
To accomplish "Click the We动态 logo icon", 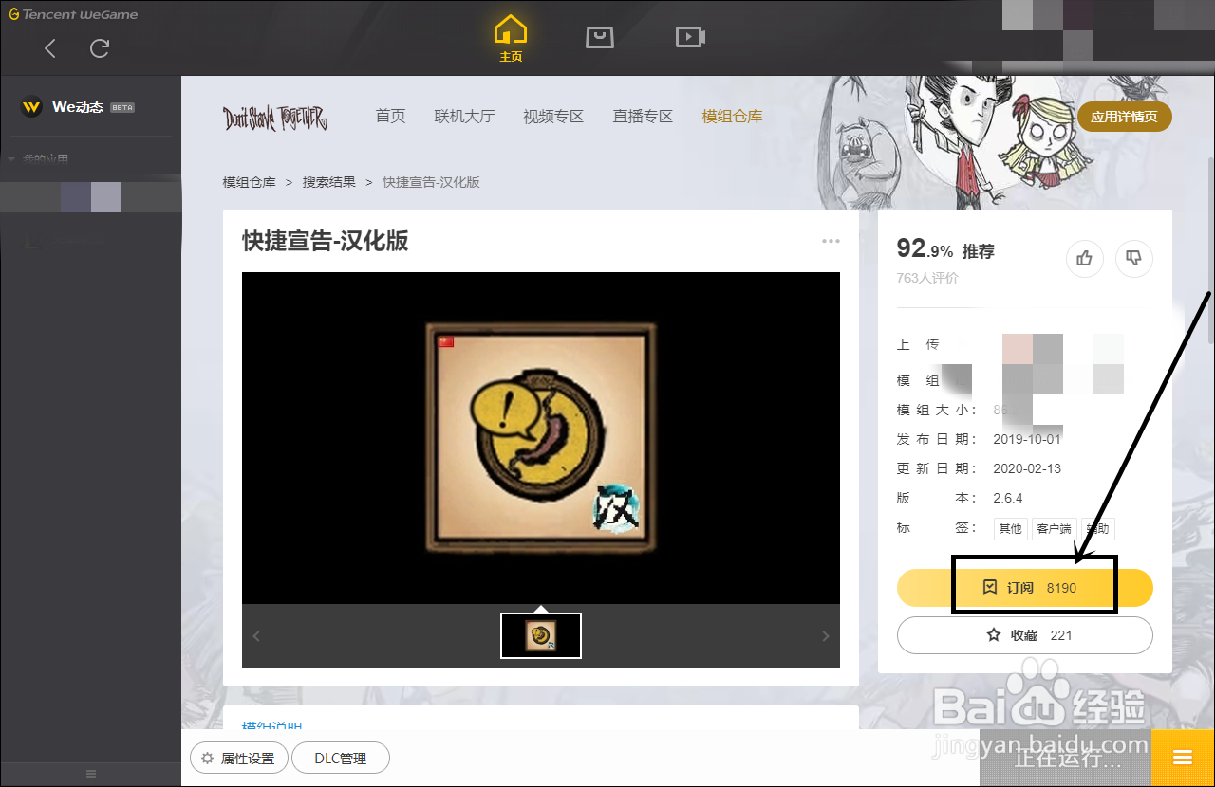I will (31, 107).
